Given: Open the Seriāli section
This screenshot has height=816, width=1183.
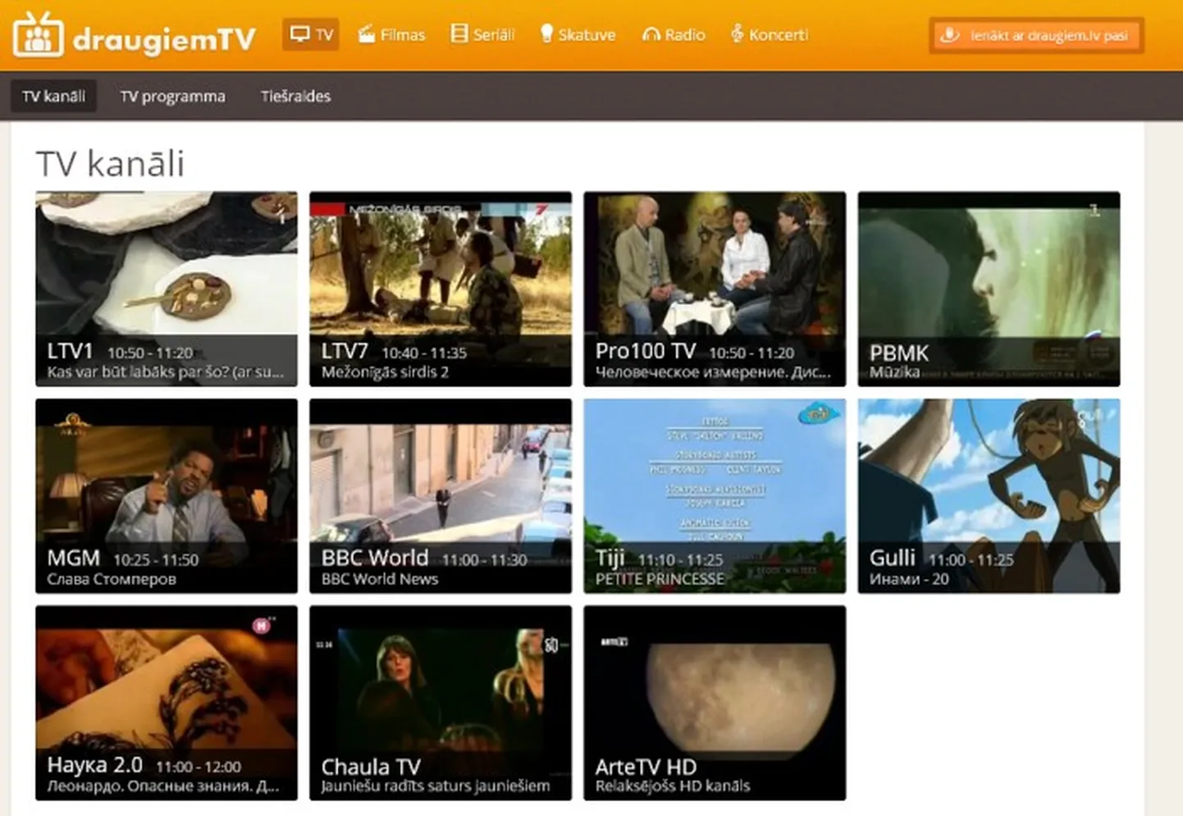Looking at the screenshot, I should pyautogui.click(x=483, y=34).
